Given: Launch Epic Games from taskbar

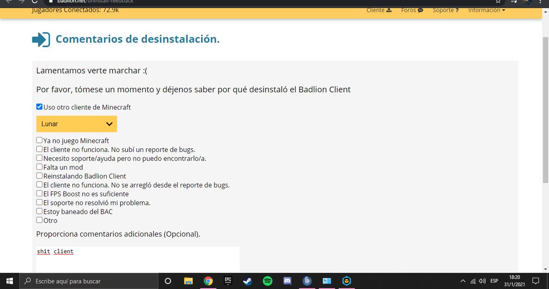Looking at the screenshot, I should point(228,281).
